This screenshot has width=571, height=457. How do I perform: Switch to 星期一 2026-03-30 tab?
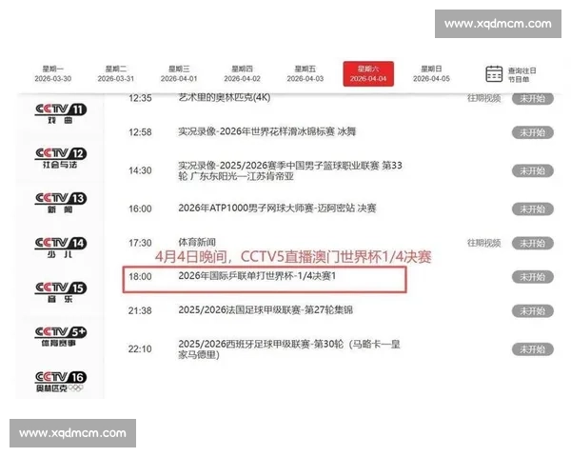53,73
